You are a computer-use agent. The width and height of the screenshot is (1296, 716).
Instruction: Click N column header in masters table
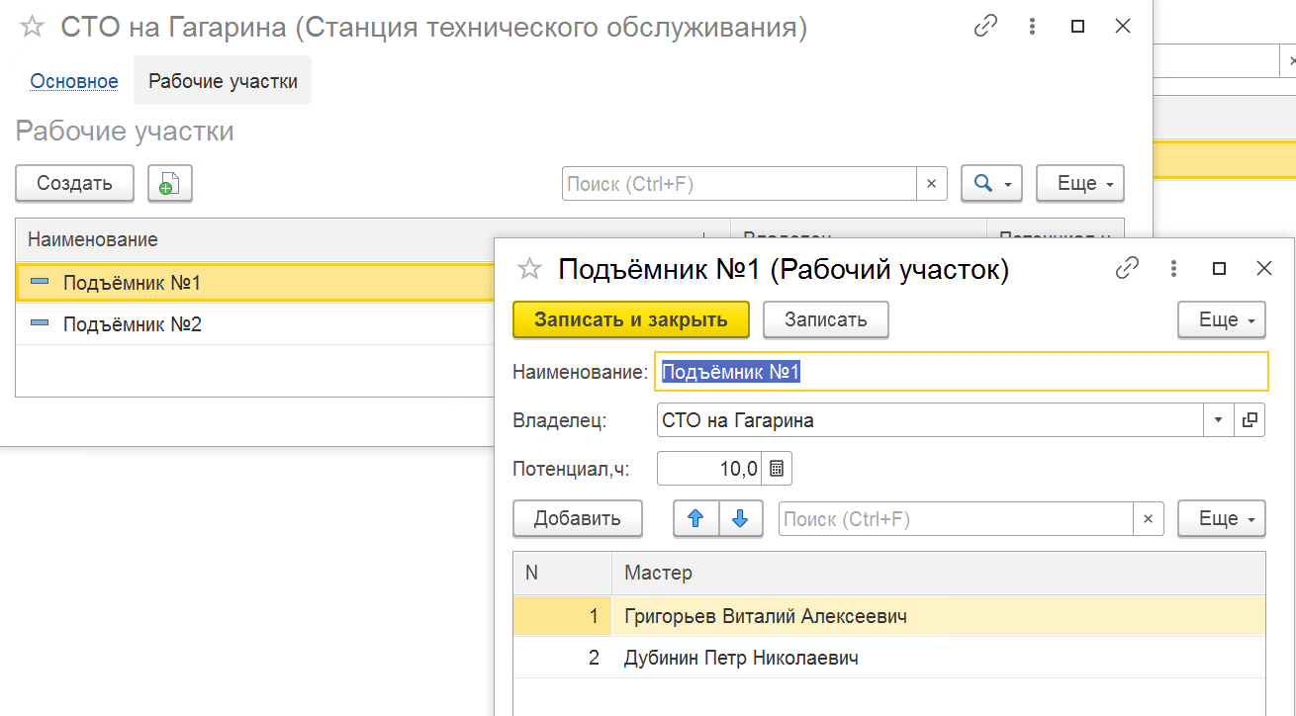point(563,573)
